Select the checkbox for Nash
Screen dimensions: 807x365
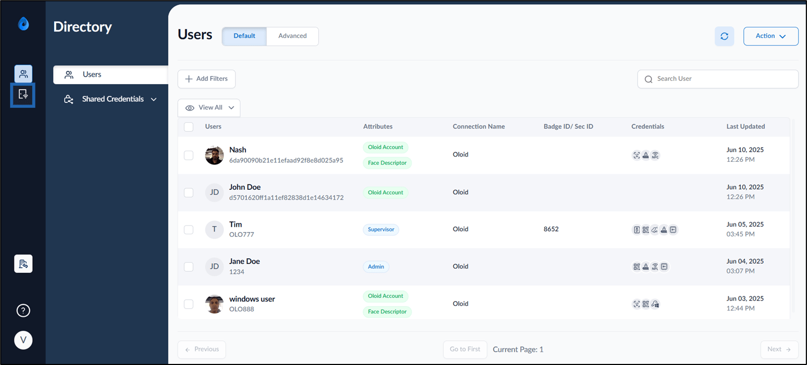(x=188, y=155)
